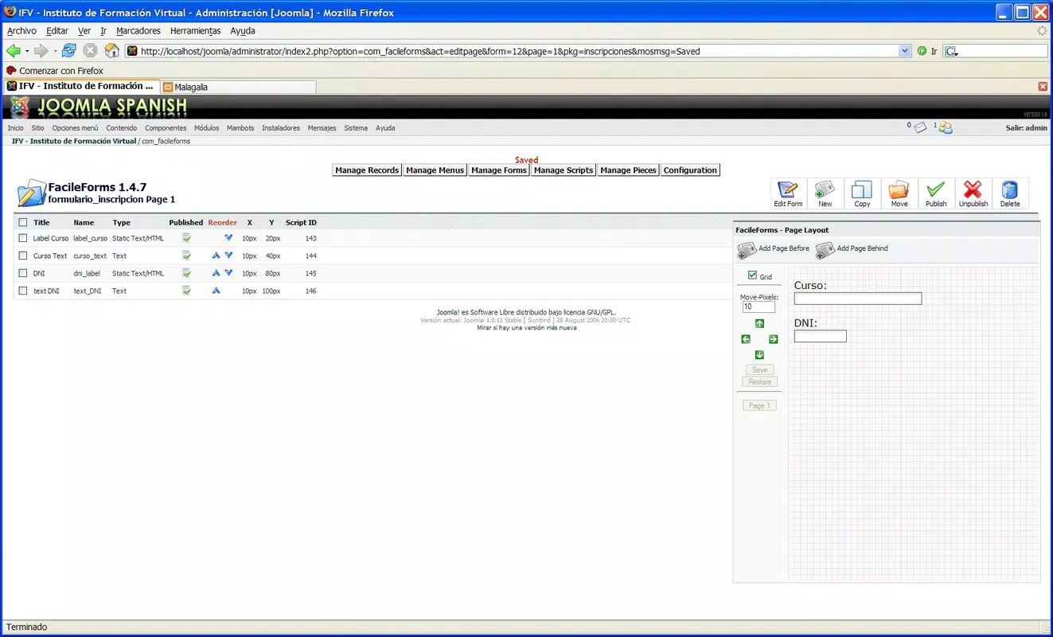
Task: Click the Comenzar con Firefox bookmark
Action: [x=55, y=71]
